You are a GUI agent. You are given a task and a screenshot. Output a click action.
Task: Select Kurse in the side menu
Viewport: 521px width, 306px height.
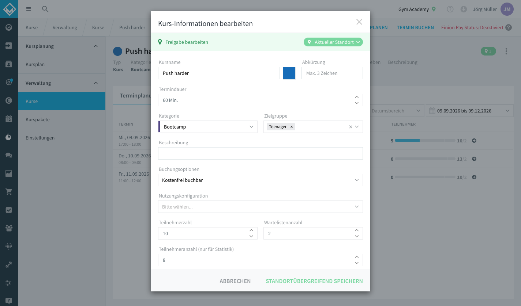pos(62,101)
